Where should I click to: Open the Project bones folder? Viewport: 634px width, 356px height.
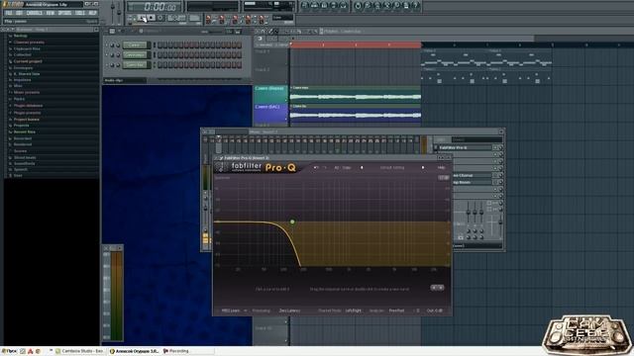(27, 120)
